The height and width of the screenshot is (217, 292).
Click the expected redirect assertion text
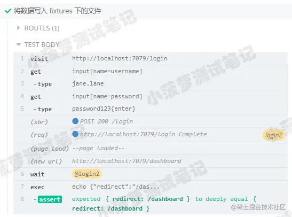coord(164,204)
